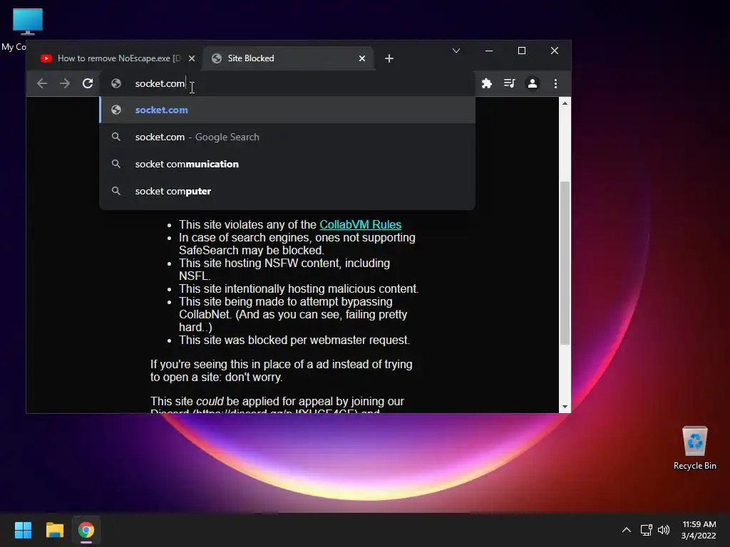Maximize the Chrome window
Image resolution: width=730 pixels, height=547 pixels.
[522, 51]
